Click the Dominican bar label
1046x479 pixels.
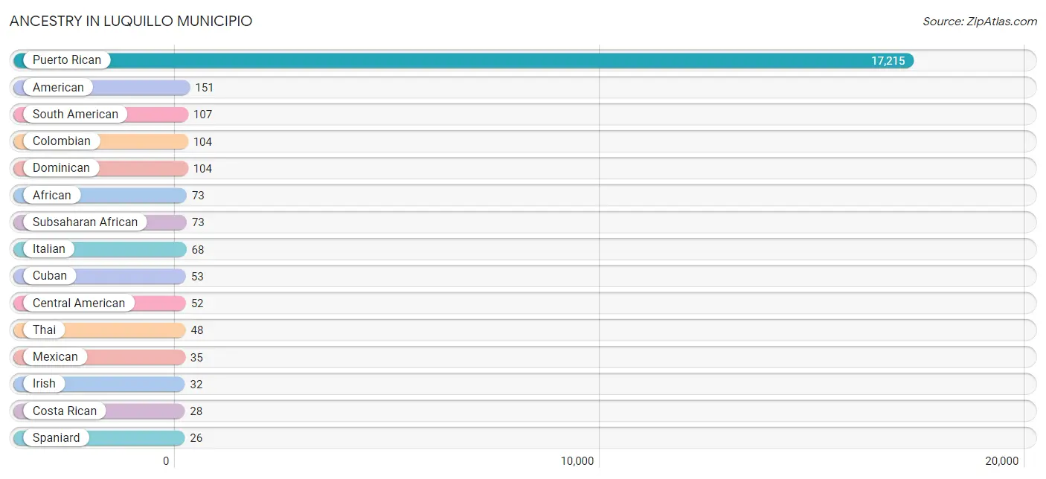coord(61,168)
